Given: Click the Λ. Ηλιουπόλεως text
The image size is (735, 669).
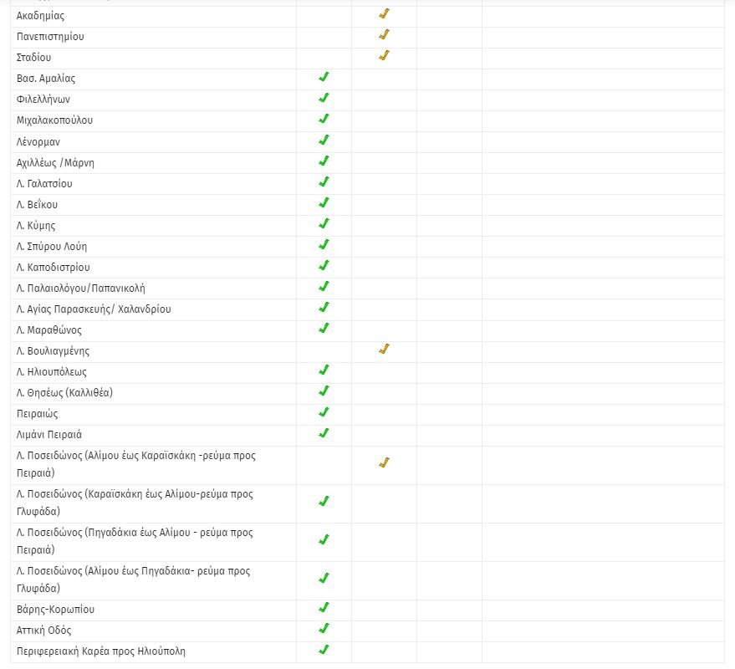Looking at the screenshot, I should coord(52,372).
